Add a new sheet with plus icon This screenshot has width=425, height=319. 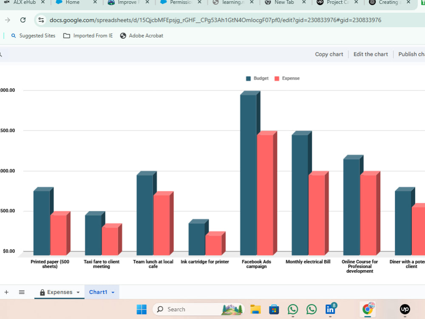point(6,292)
